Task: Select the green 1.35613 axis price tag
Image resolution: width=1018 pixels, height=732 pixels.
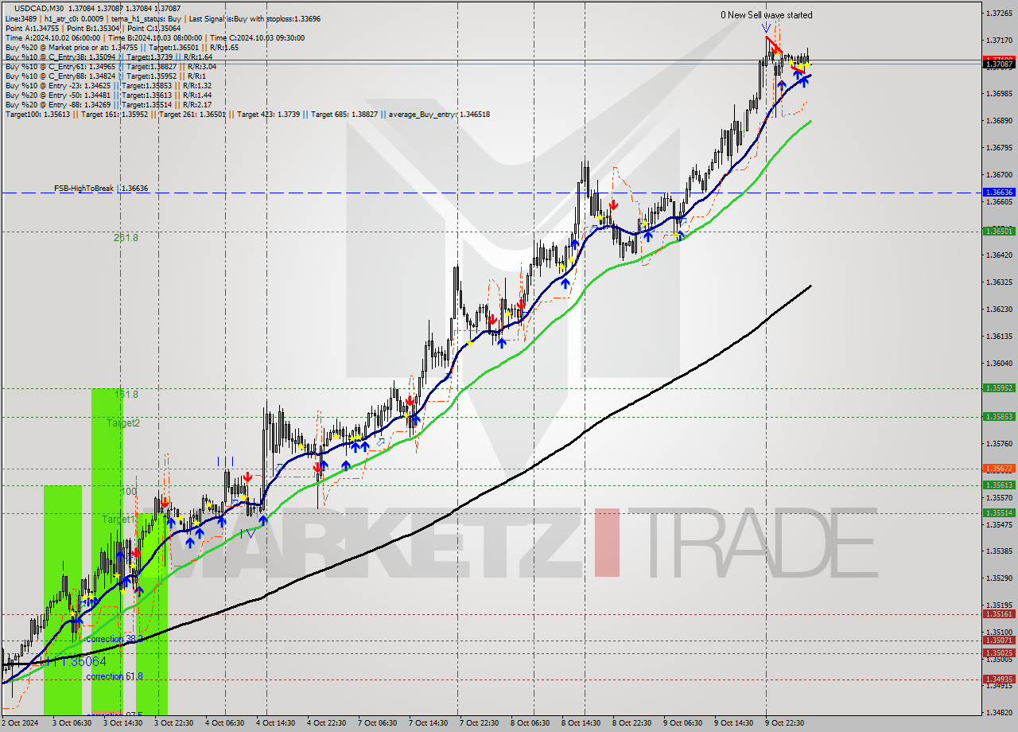Action: click(999, 485)
